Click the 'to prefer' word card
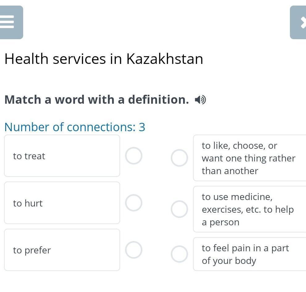 pos(62,250)
